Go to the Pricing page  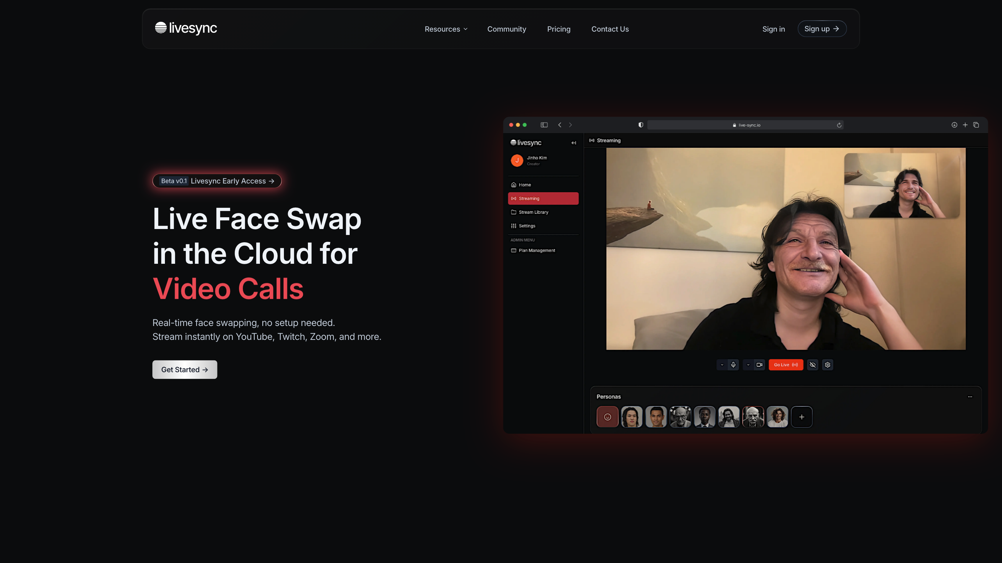(558, 29)
